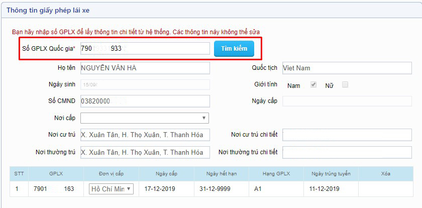Click the Tìm kiếm search button
The height and width of the screenshot is (208, 422).
point(234,49)
